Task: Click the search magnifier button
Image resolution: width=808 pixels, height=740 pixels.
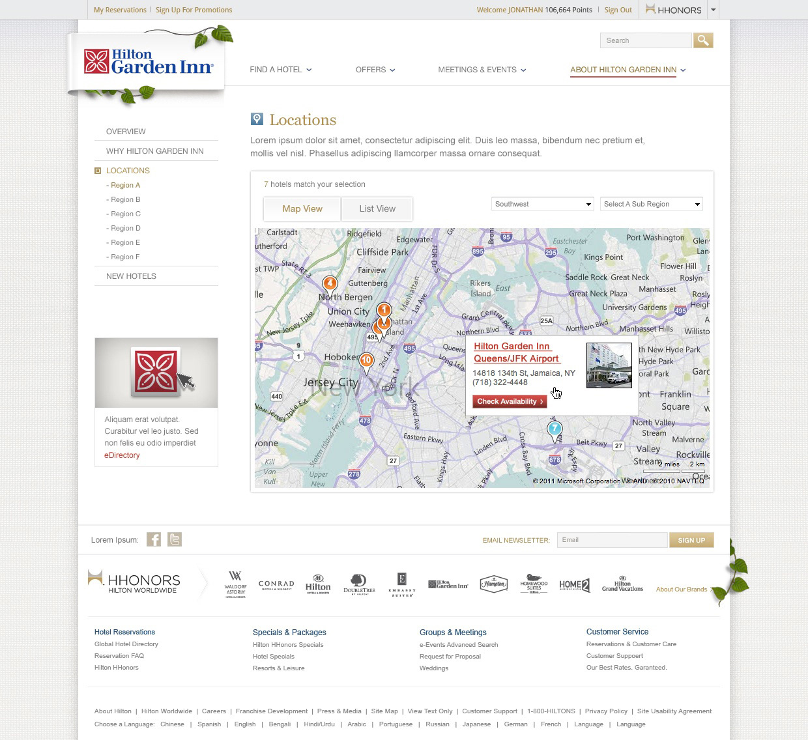Action: pos(703,40)
